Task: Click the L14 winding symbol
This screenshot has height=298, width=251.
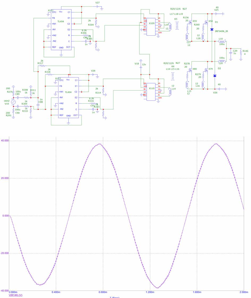Action: coord(170,92)
